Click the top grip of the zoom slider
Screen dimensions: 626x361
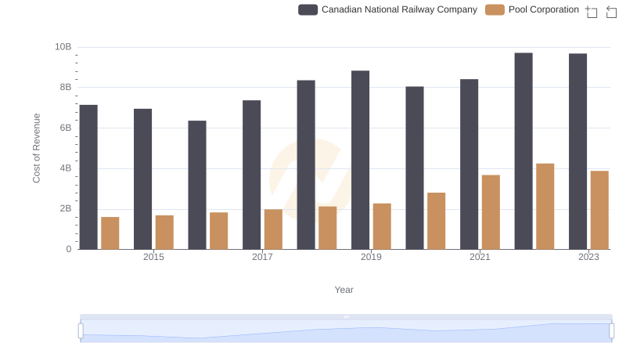tap(346, 316)
